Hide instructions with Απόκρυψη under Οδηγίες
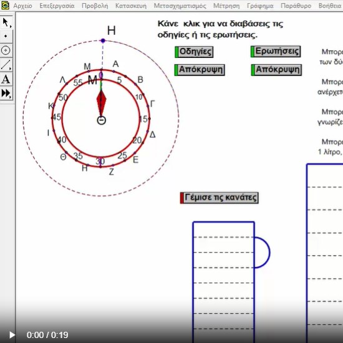The image size is (343, 343). tap(200, 70)
